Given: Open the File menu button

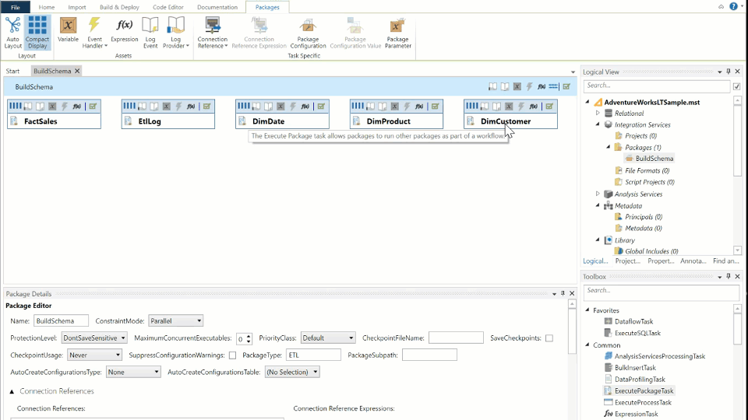Looking at the screenshot, I should 15,7.
